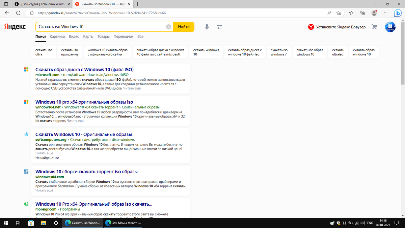Screen dimensions: 405x228
Task: Click the volume icon in system tray
Action: 362,223
